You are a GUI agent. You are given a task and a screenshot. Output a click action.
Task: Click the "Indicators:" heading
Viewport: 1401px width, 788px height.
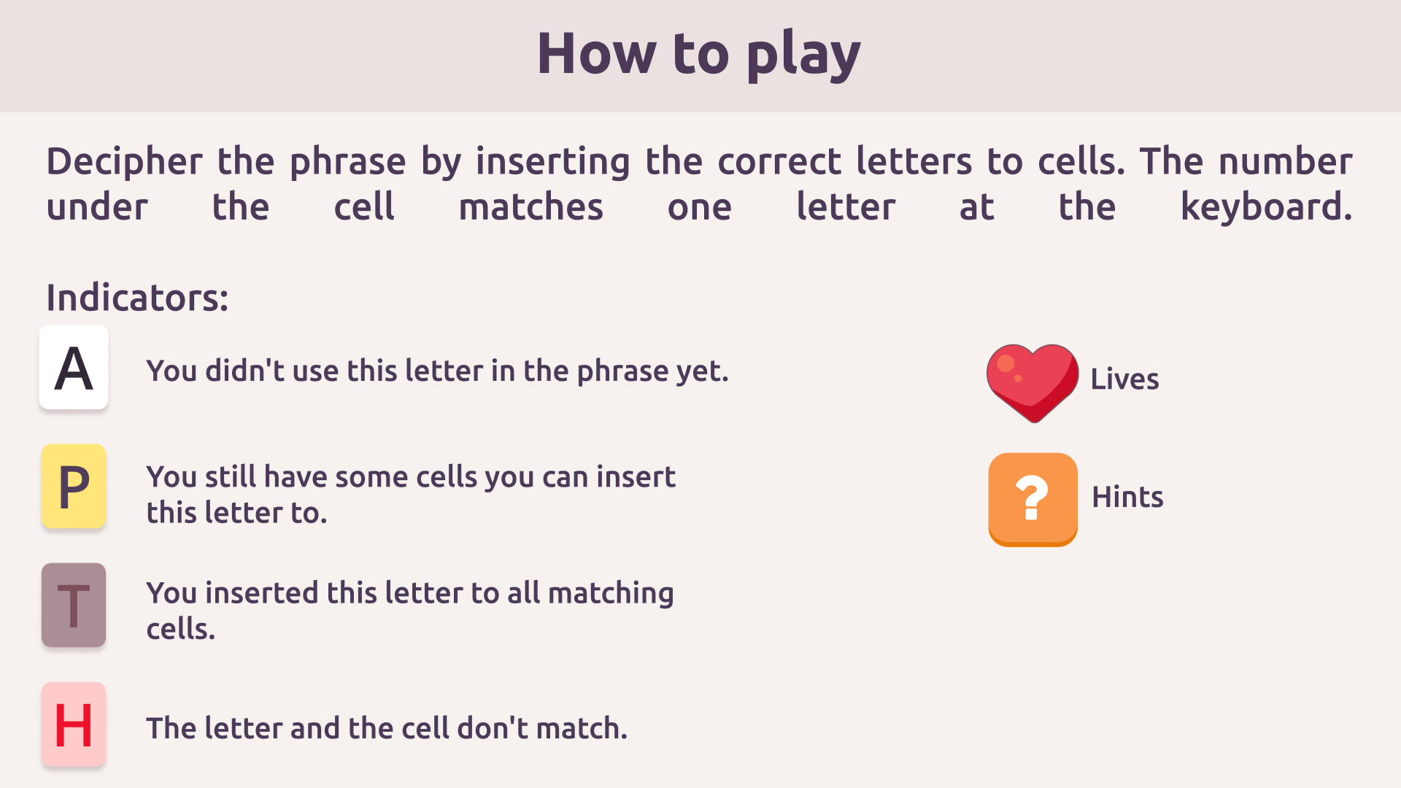(x=137, y=298)
